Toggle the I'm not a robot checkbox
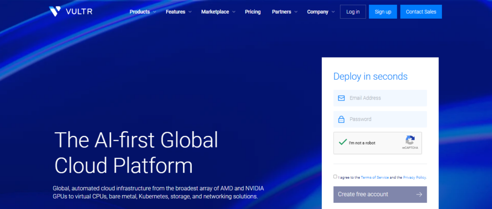The height and width of the screenshot is (209, 492). pos(343,143)
